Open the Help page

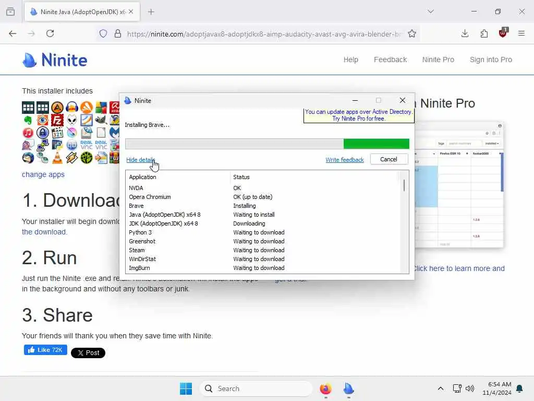350,60
